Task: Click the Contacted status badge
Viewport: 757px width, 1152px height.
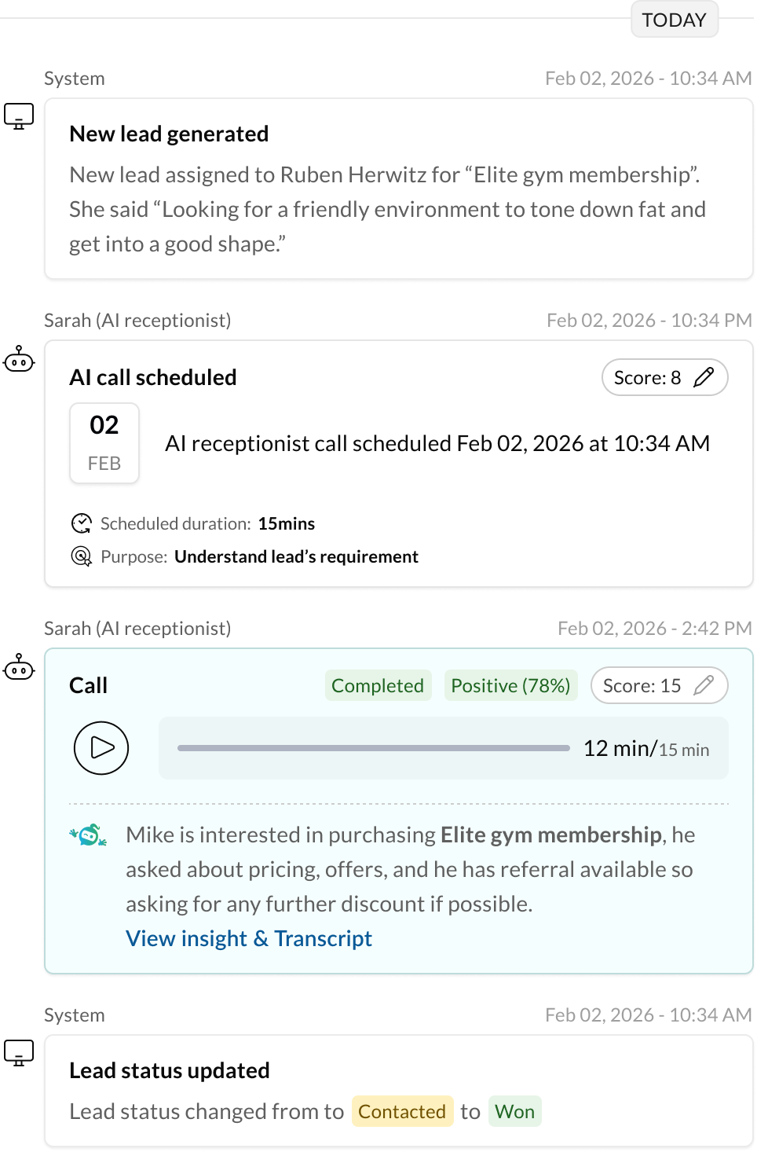Action: click(x=402, y=1111)
